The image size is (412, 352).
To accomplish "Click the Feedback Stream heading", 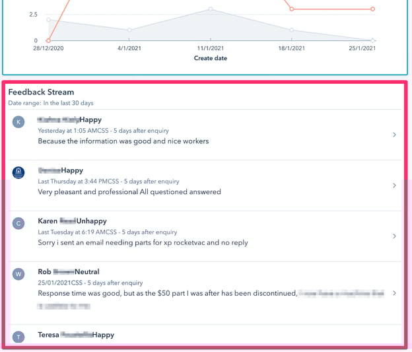I will click(x=41, y=92).
